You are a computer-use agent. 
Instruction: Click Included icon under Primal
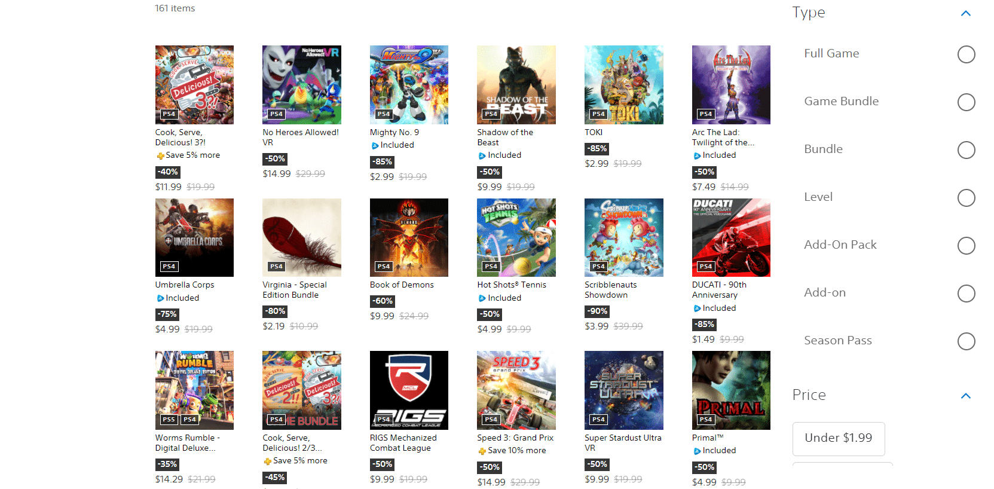697,451
